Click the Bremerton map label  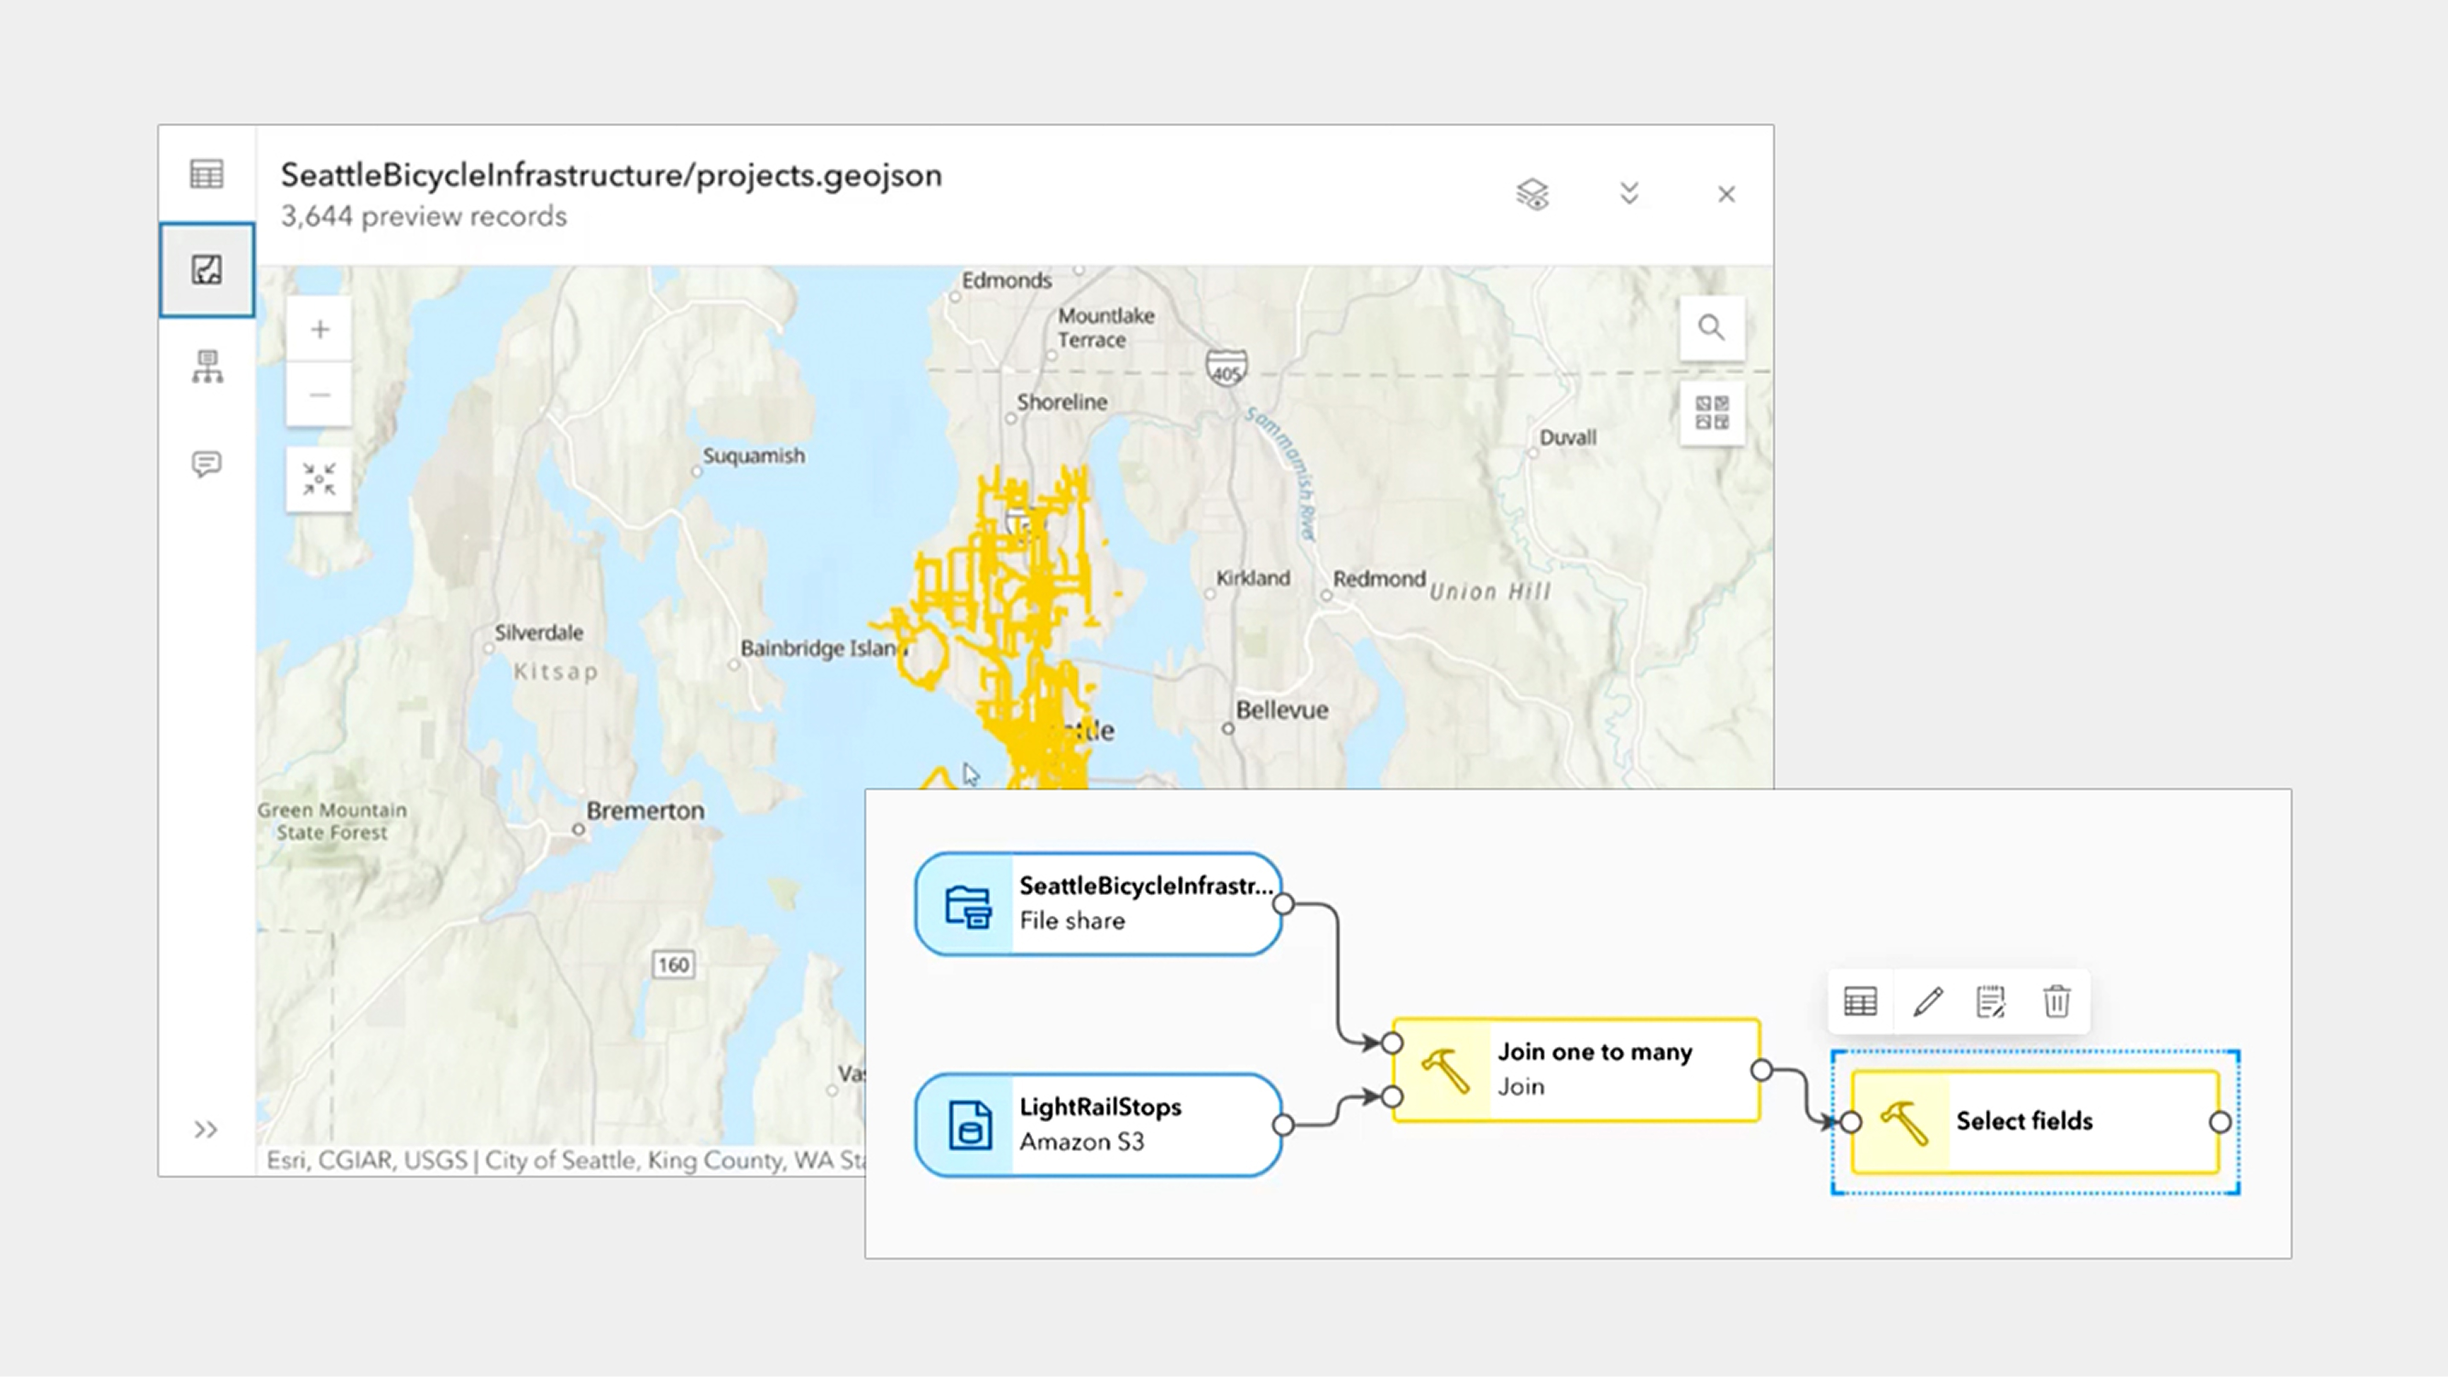645,811
